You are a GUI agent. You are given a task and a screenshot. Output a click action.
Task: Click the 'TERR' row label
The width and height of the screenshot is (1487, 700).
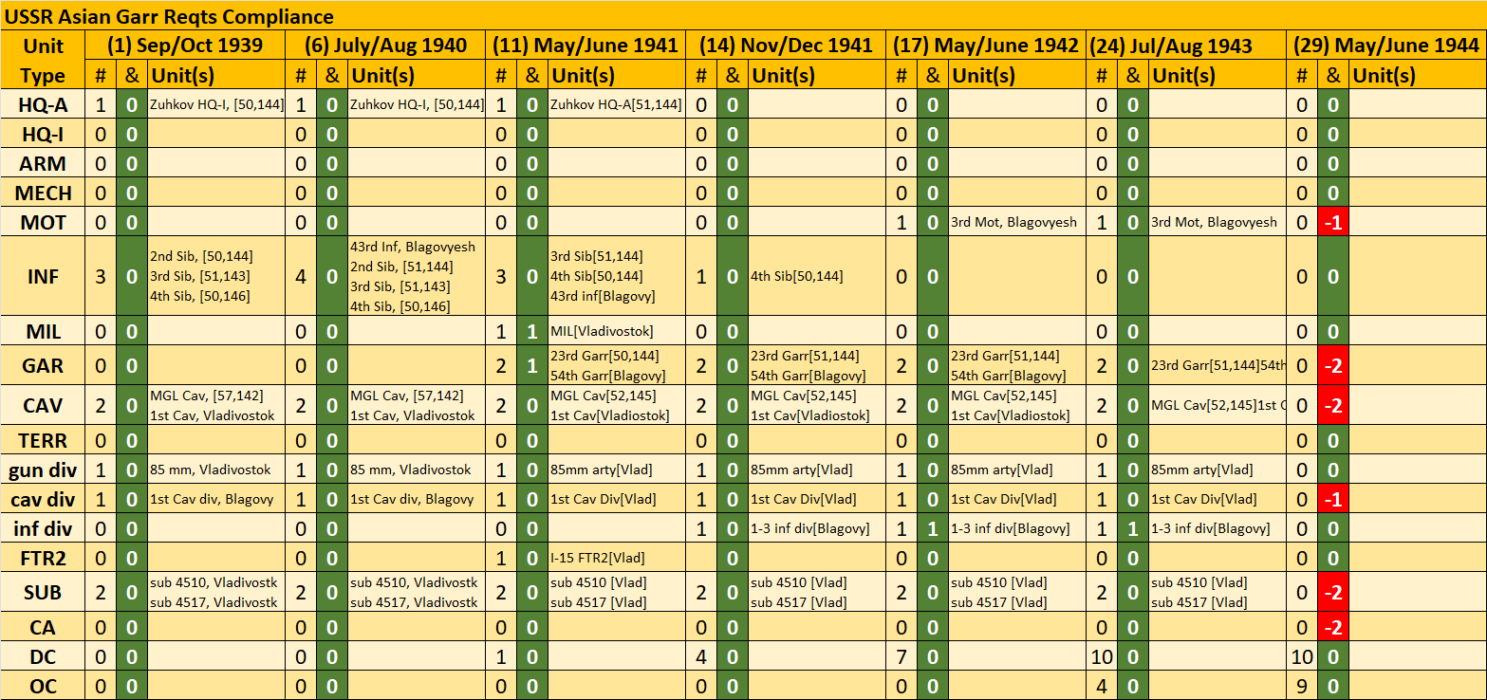tap(44, 440)
